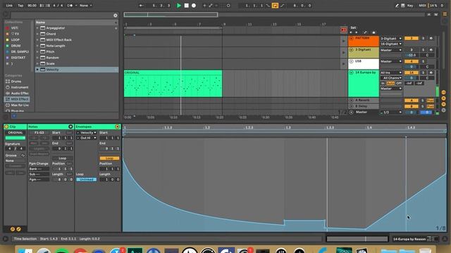Set monitoring to Off on Europa track
This screenshot has width=451, height=253.
[x=399, y=83]
